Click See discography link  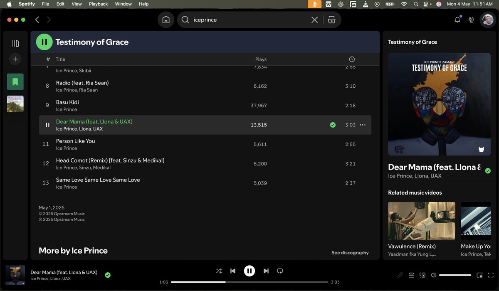pyautogui.click(x=350, y=253)
